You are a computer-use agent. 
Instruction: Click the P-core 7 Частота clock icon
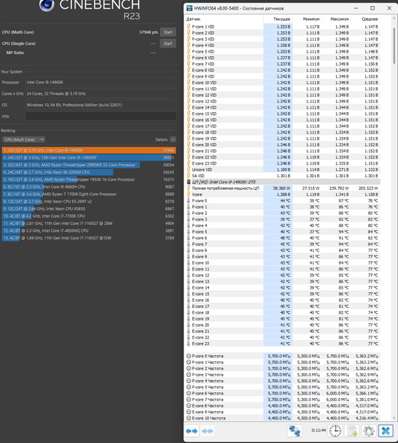tap(189, 399)
